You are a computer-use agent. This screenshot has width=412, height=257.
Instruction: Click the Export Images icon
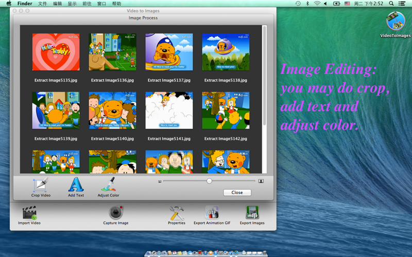pyautogui.click(x=252, y=212)
